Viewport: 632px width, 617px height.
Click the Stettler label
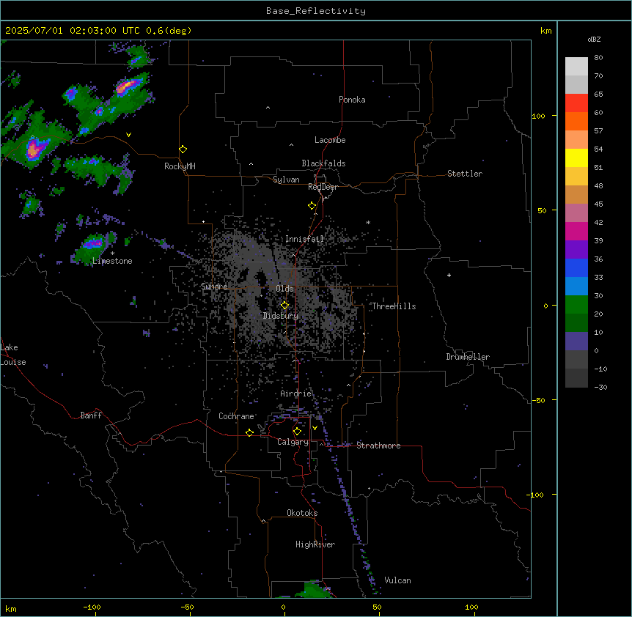(x=465, y=174)
